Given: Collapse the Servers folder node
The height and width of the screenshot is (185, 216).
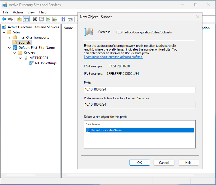Looking at the screenshot, I should point(15,53).
